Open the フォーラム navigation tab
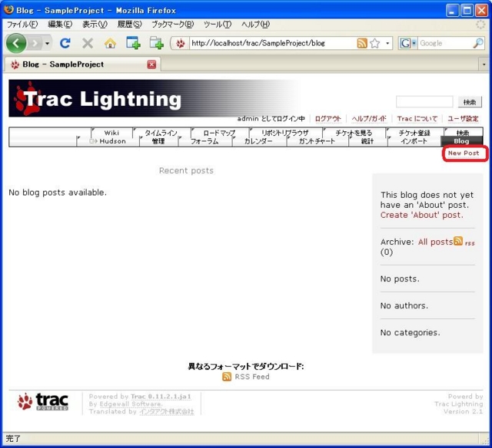 point(204,141)
